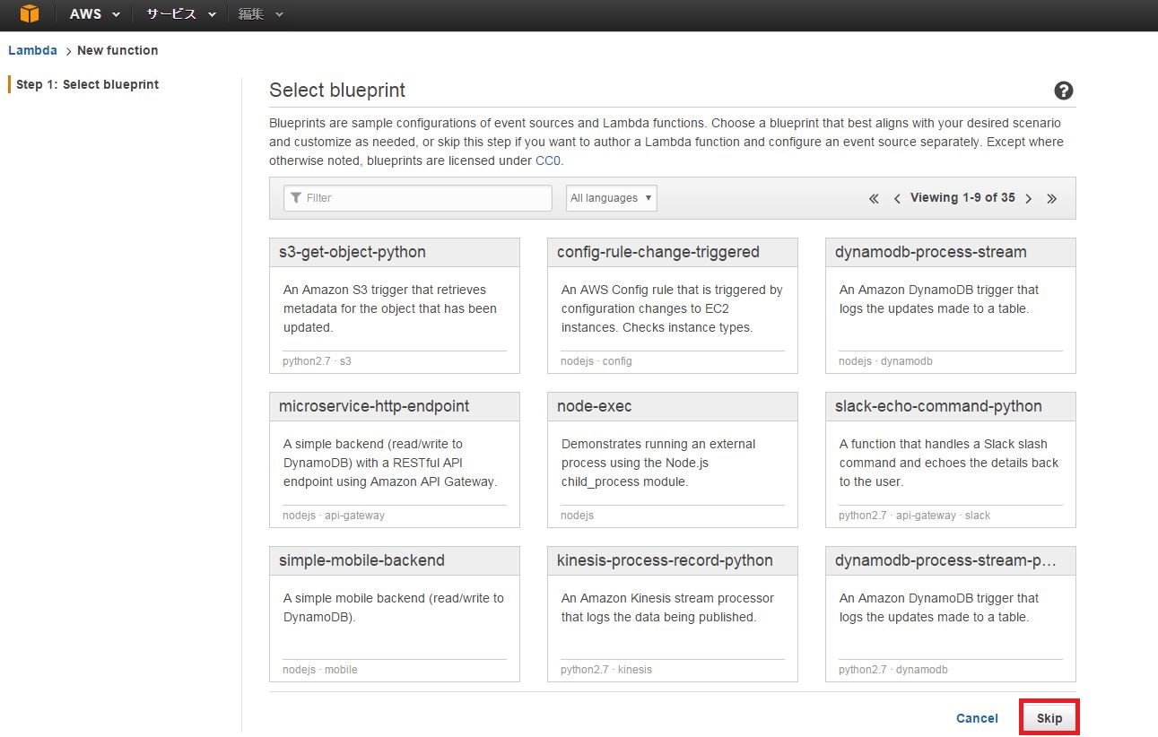Expand the サービス services menu
The height and width of the screenshot is (737, 1158).
click(x=180, y=14)
